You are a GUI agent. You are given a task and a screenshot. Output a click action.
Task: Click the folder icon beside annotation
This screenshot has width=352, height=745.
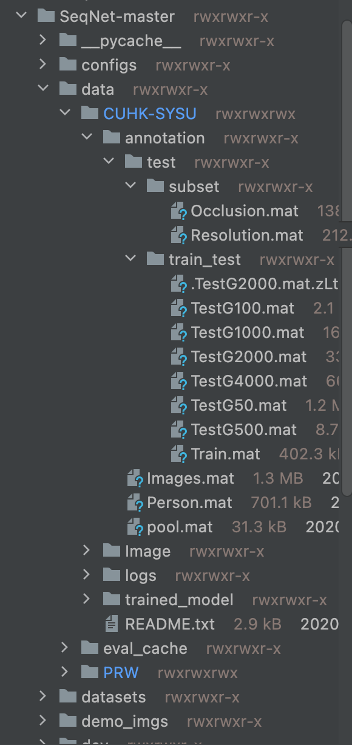tap(111, 137)
